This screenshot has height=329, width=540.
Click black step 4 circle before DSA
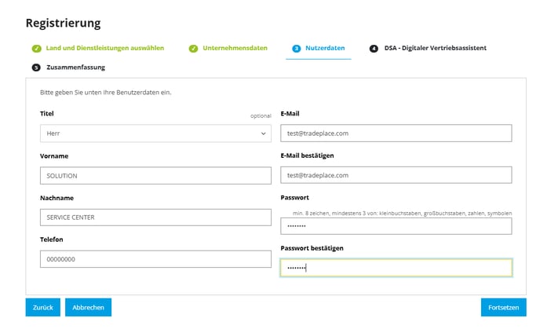click(x=374, y=49)
